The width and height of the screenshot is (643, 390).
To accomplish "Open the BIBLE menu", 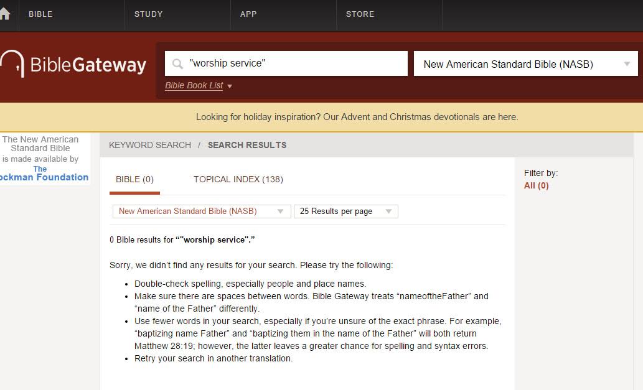I will pos(40,14).
